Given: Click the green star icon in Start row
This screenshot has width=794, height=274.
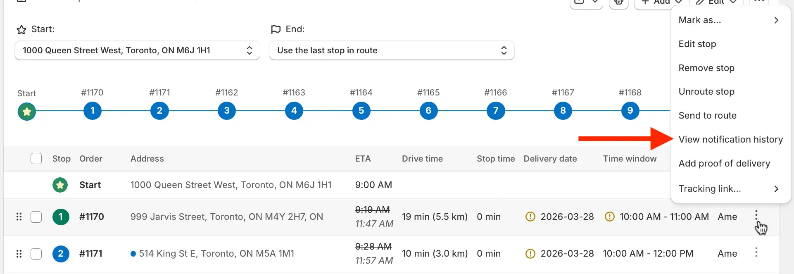Looking at the screenshot, I should pyautogui.click(x=60, y=185).
